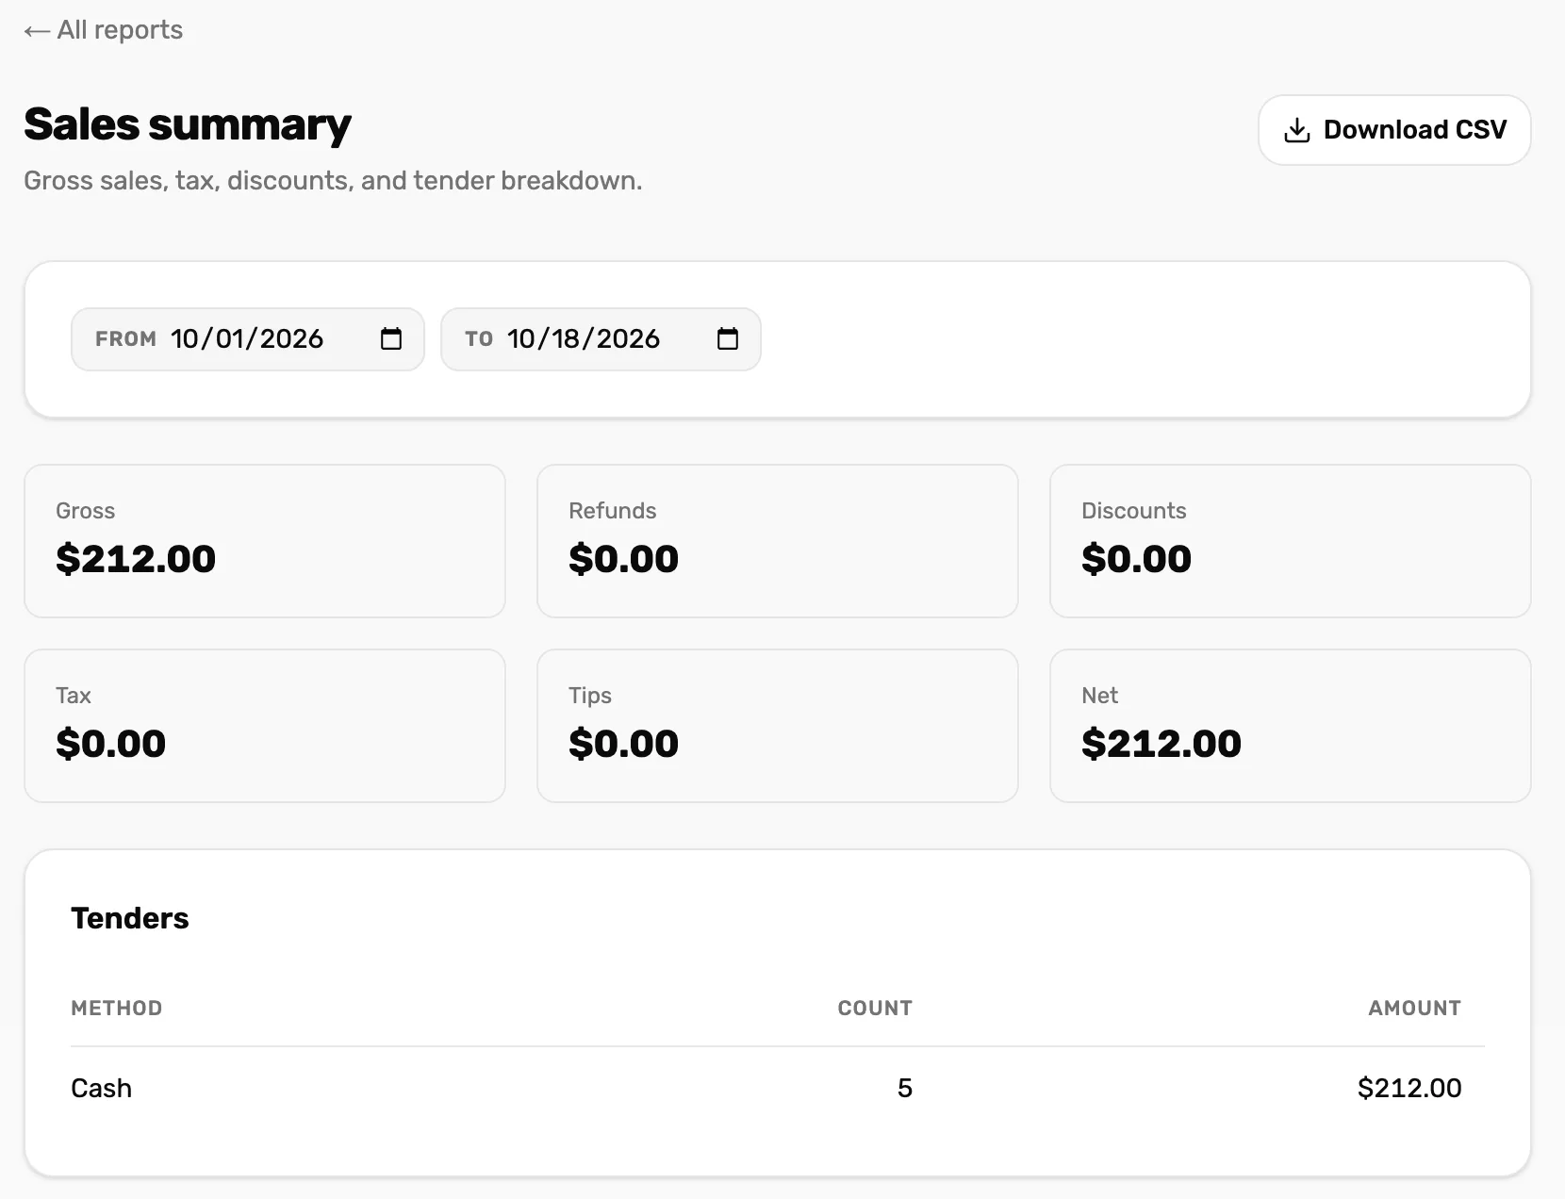
Task: Select the Net card amount $212.00
Action: click(x=1161, y=744)
